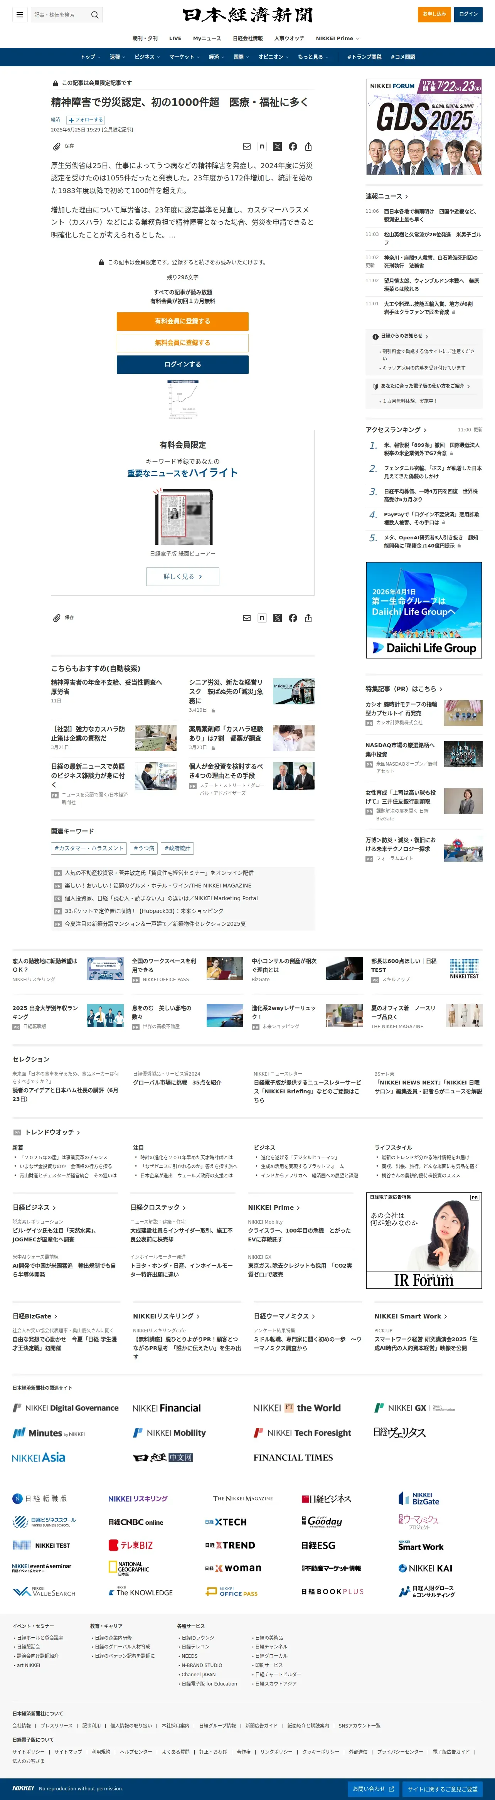Viewport: 495px width, 1800px height.
Task: Click the orange お申し込み button
Action: coord(433,14)
